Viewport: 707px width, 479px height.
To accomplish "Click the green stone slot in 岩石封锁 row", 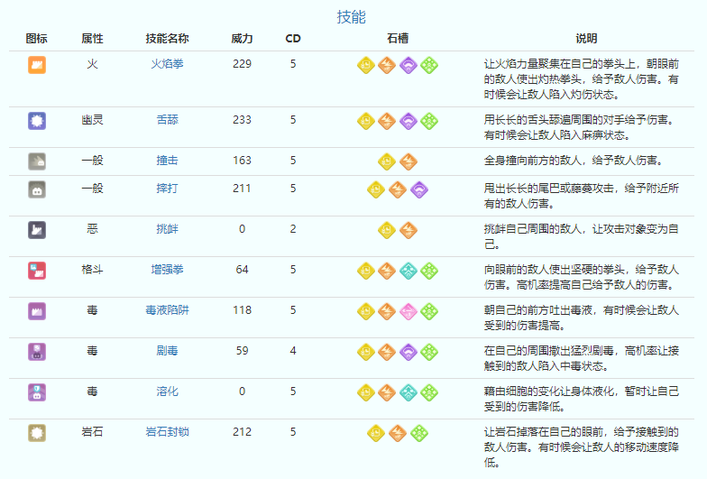I will (418, 433).
